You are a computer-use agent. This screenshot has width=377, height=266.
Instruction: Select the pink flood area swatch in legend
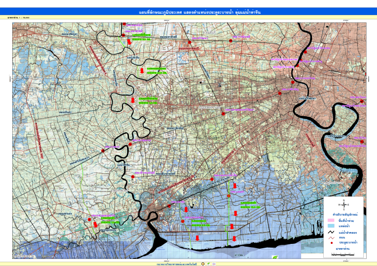click(x=331, y=221)
